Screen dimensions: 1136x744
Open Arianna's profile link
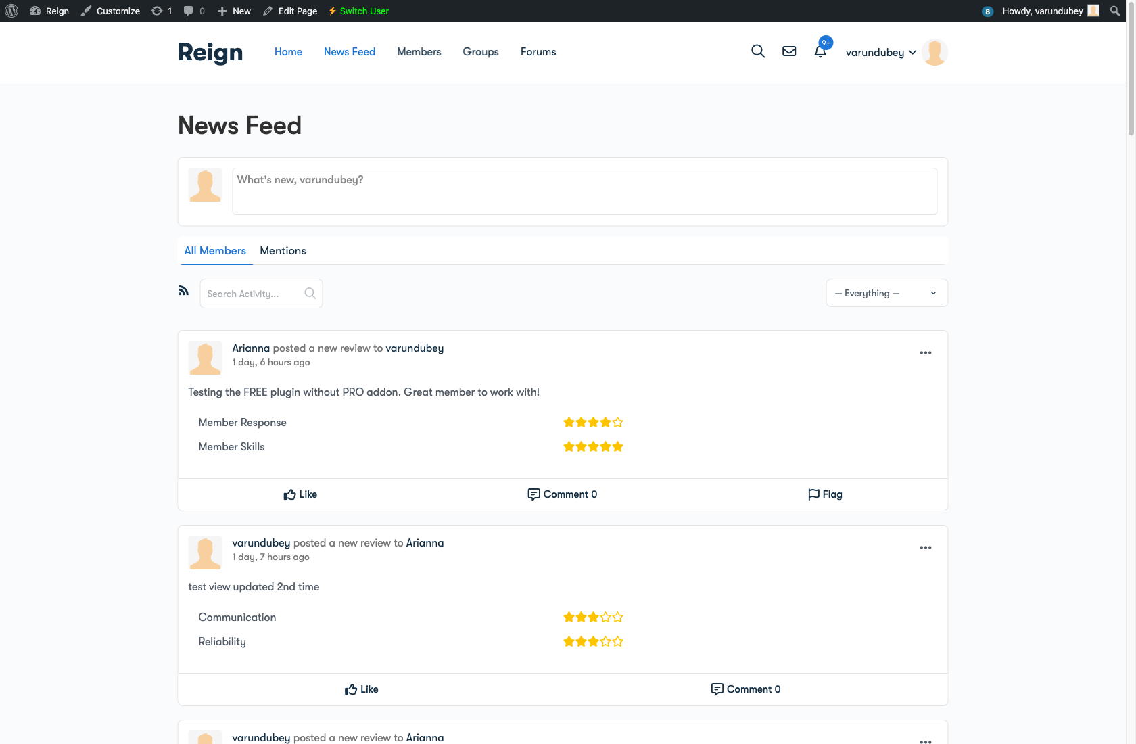(x=252, y=348)
